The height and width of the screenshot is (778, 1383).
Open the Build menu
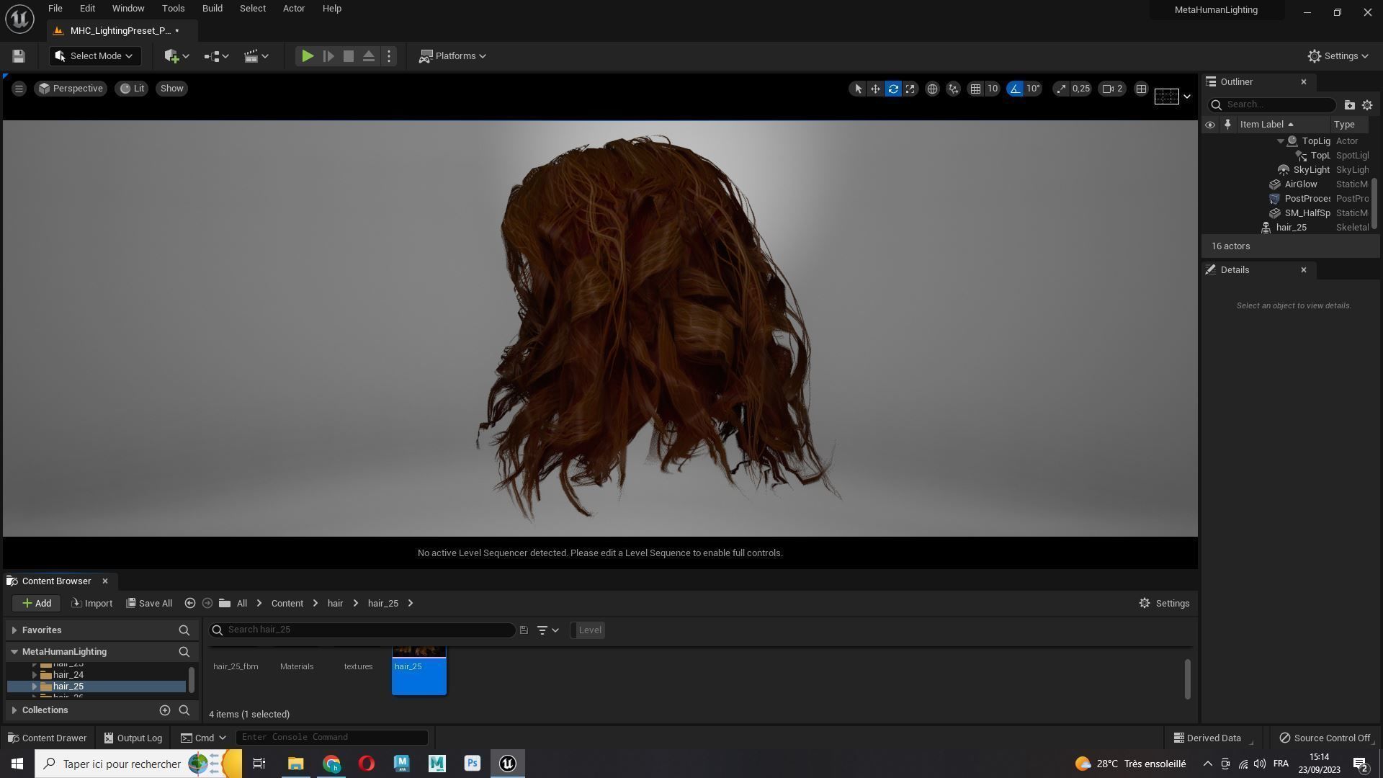click(212, 9)
